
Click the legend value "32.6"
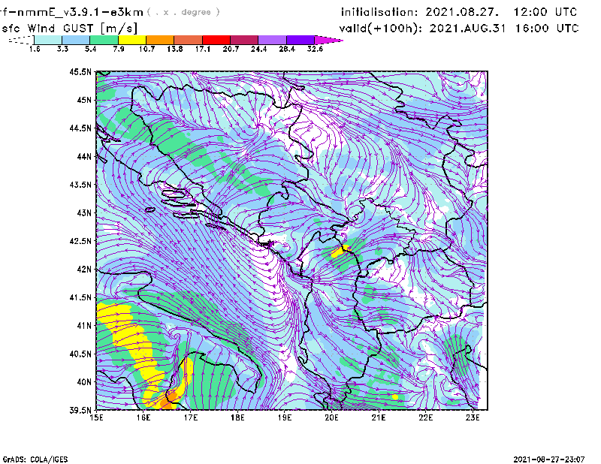[315, 49]
